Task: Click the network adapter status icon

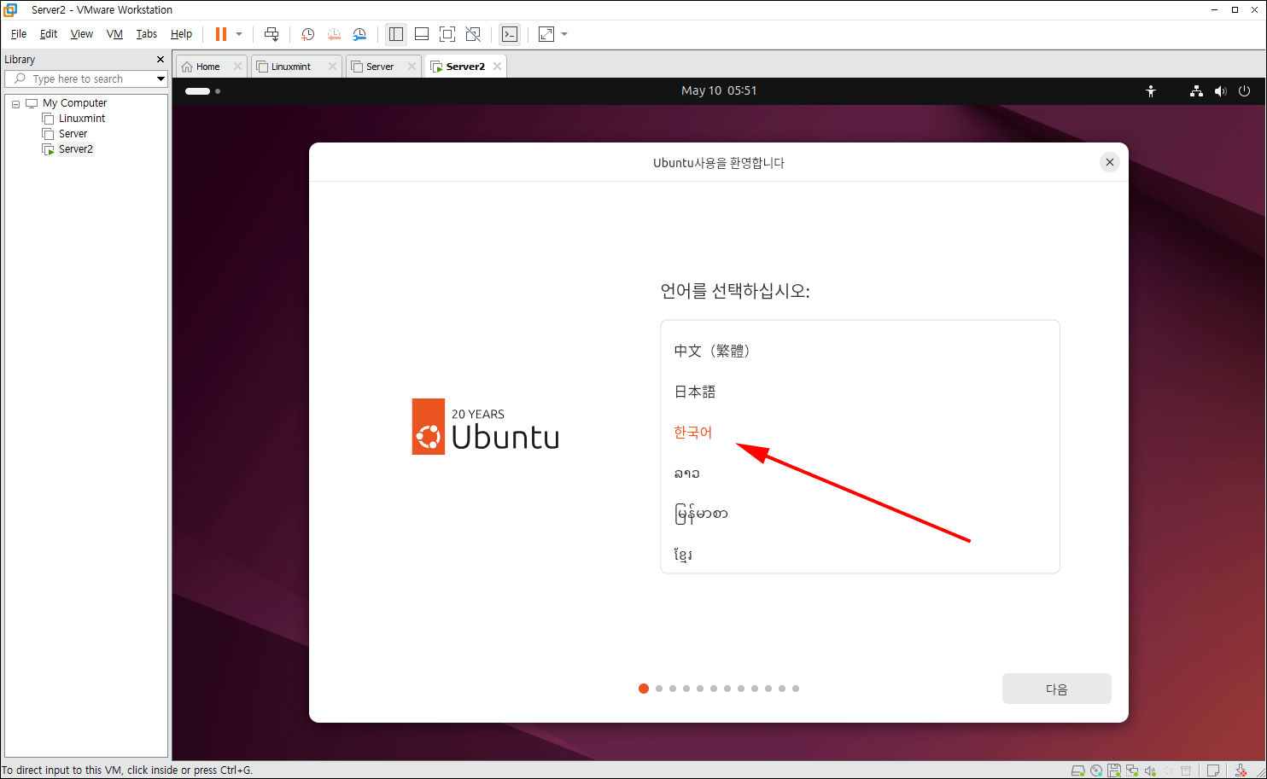Action: (1132, 770)
